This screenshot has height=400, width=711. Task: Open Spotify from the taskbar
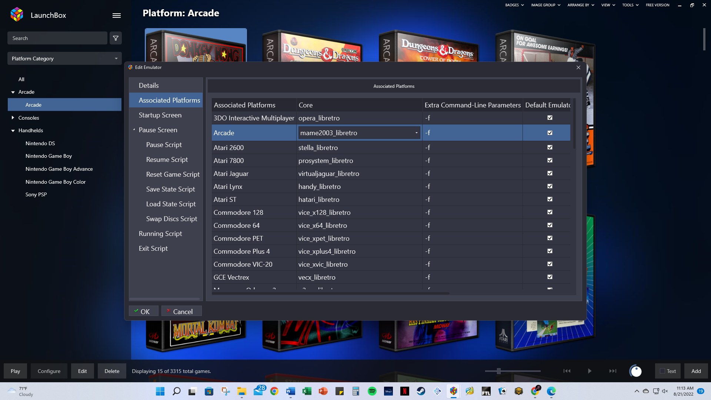372,391
